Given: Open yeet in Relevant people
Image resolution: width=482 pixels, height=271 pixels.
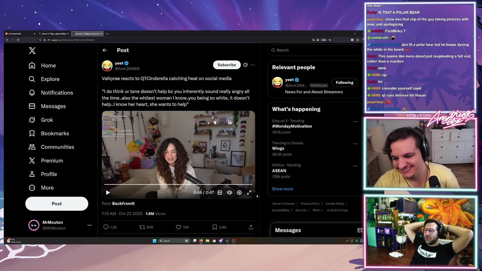Looking at the screenshot, I should (x=289, y=80).
